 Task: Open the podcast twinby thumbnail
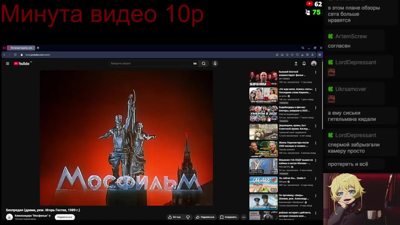(x=263, y=216)
